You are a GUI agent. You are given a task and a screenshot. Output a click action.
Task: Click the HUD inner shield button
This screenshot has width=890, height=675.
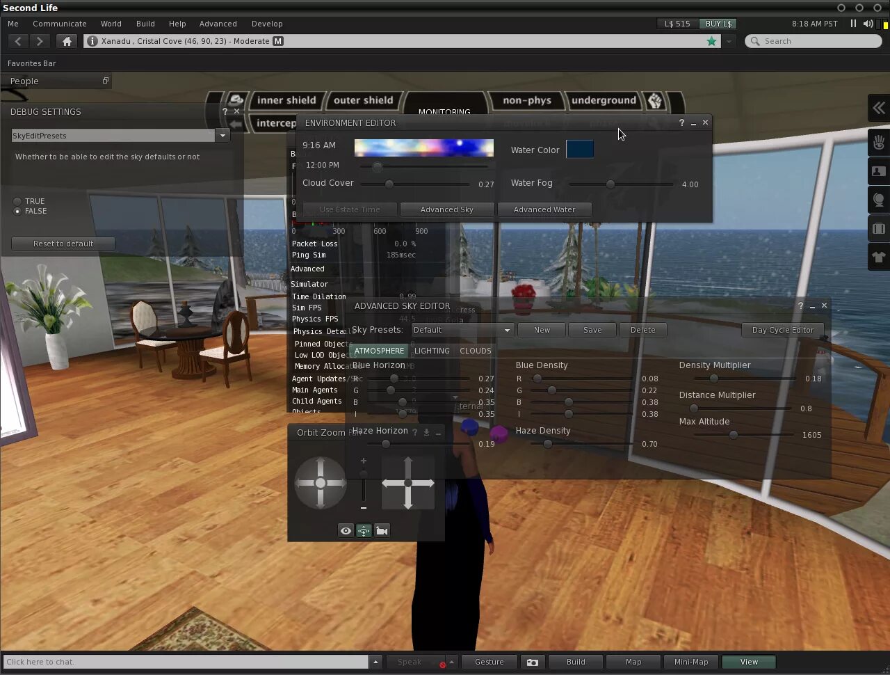pos(286,101)
